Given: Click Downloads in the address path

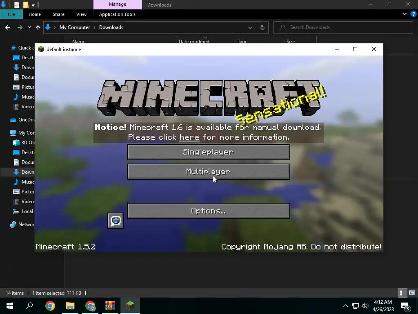Looking at the screenshot, I should (111, 27).
